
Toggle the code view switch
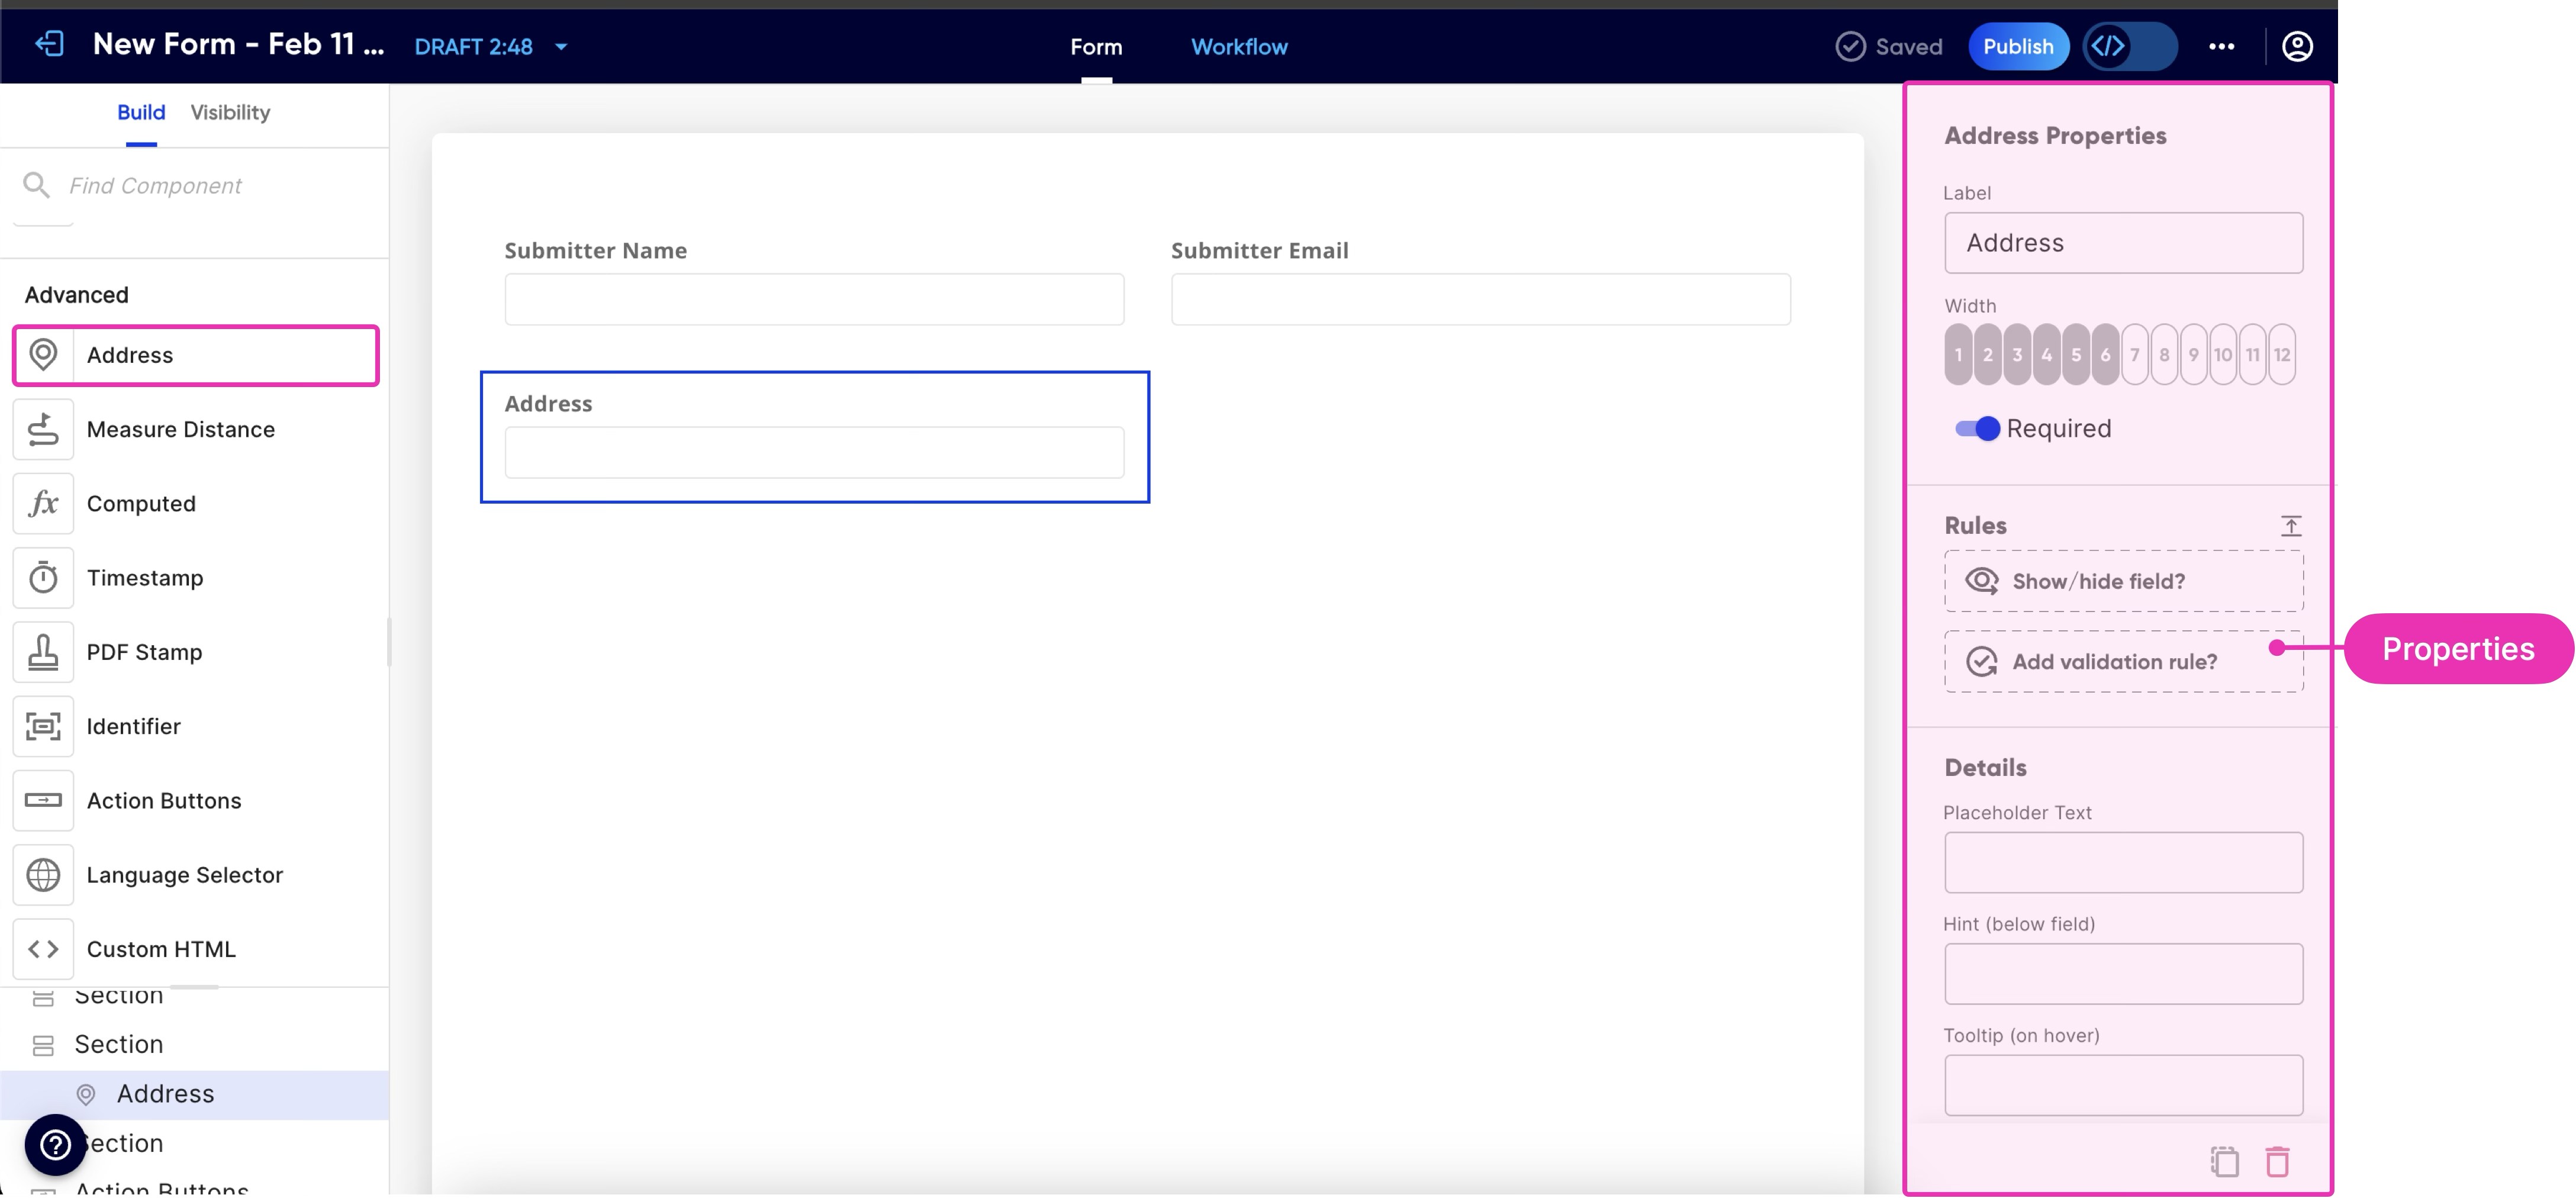pos(2129,46)
